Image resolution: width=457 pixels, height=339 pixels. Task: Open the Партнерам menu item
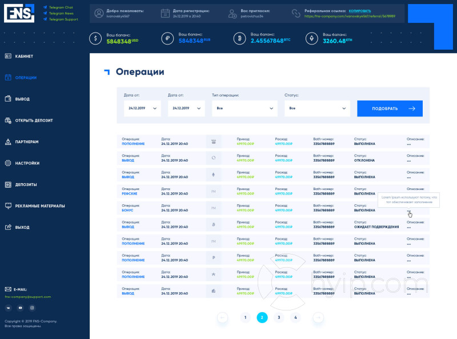tap(22, 142)
